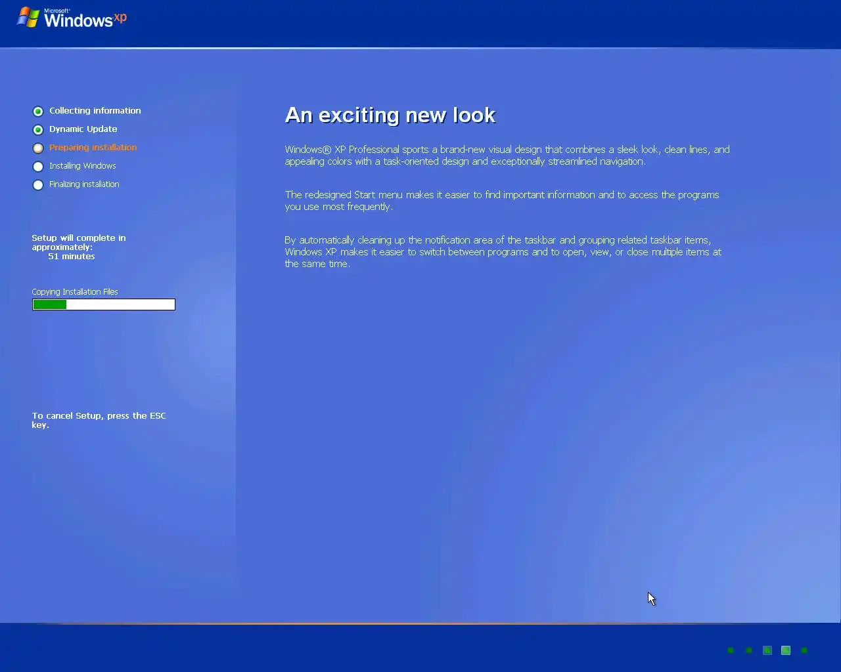Click the paragraph about redesigned Start menu
Image resolution: width=841 pixels, height=672 pixels.
click(x=502, y=201)
